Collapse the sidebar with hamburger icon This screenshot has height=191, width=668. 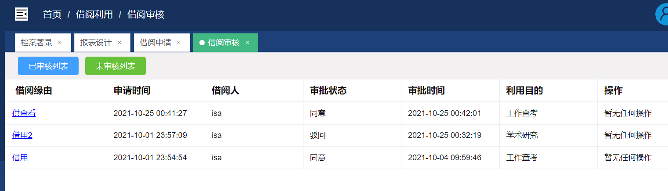click(22, 14)
